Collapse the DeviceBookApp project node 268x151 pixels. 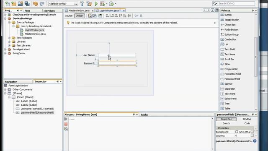[x=5, y=18]
